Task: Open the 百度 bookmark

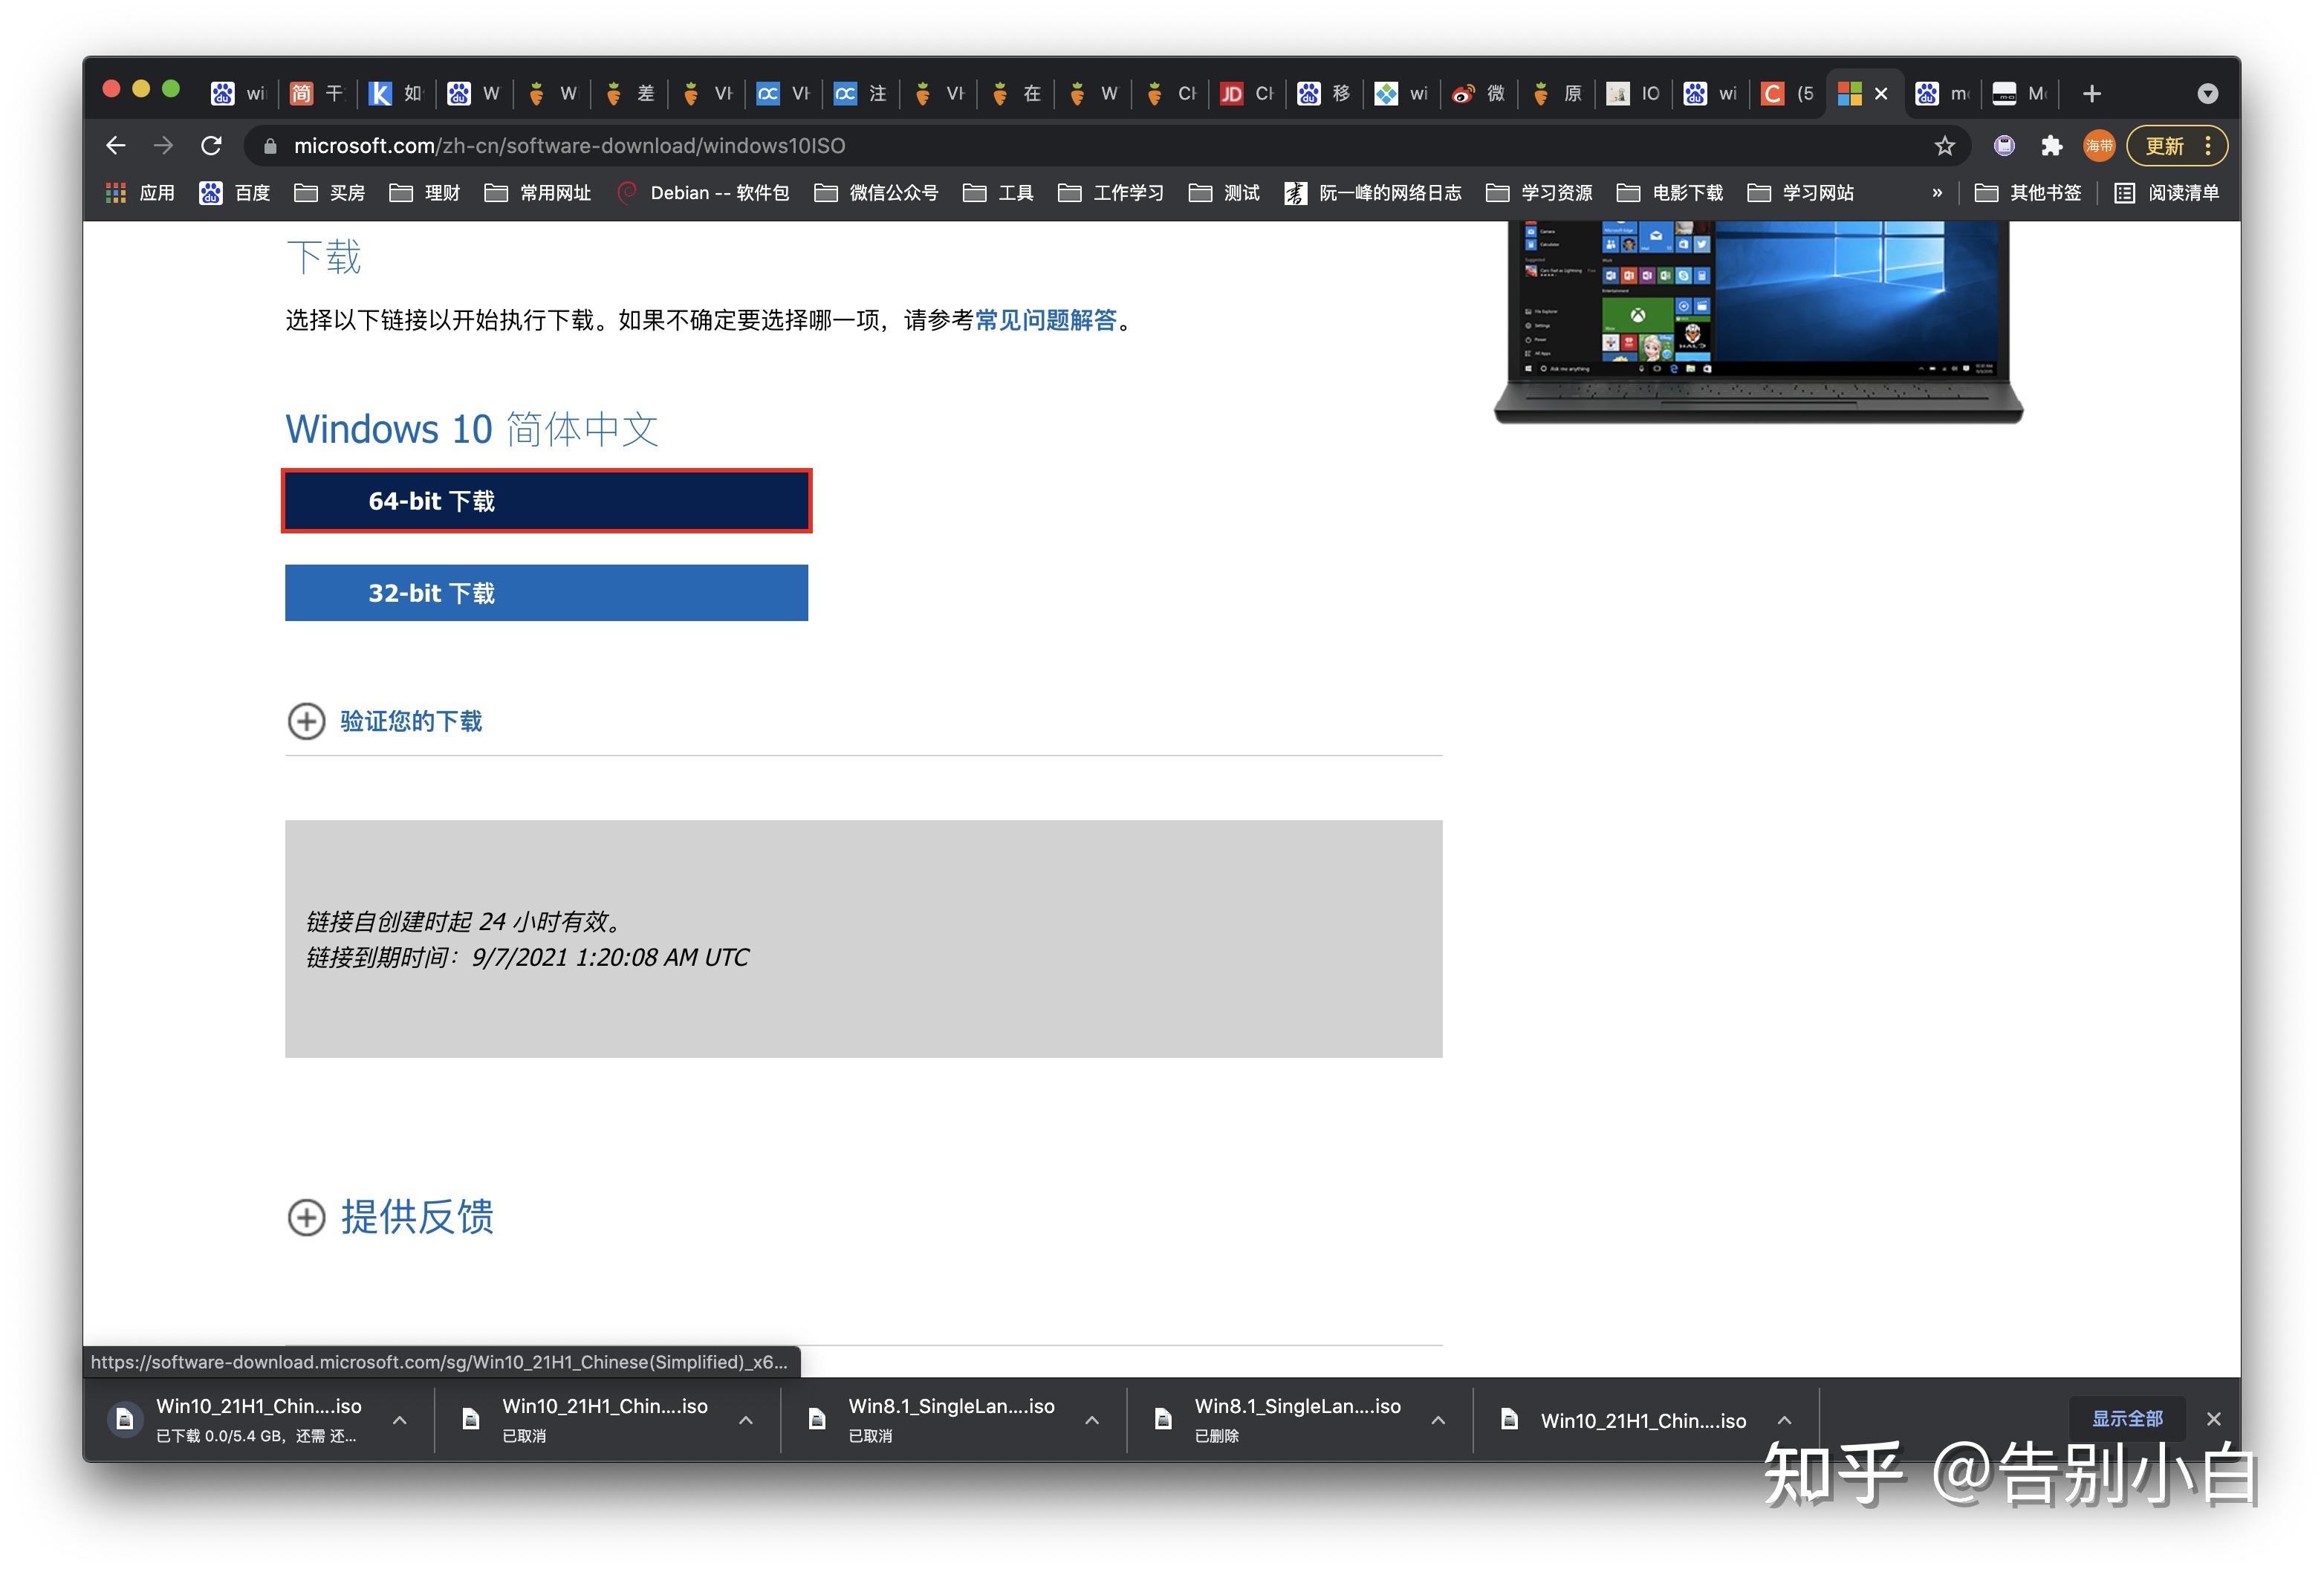Action: [235, 193]
